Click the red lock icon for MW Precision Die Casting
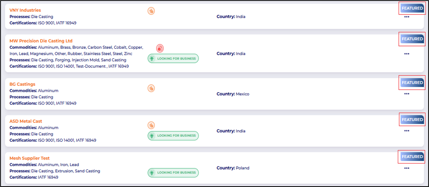 coord(160,48)
